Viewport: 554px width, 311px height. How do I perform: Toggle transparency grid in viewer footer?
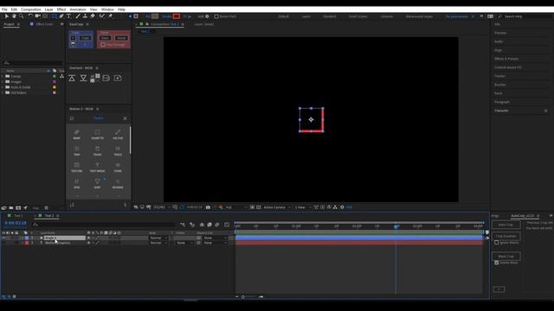[x=259, y=207]
